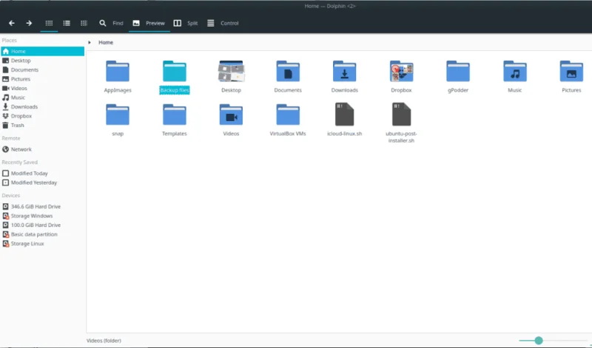Select the gPodder folder icon
The height and width of the screenshot is (348, 592).
tap(458, 71)
